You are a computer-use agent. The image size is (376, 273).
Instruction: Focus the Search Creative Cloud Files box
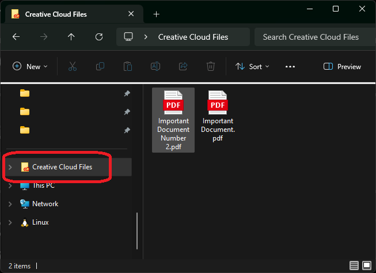[315, 37]
